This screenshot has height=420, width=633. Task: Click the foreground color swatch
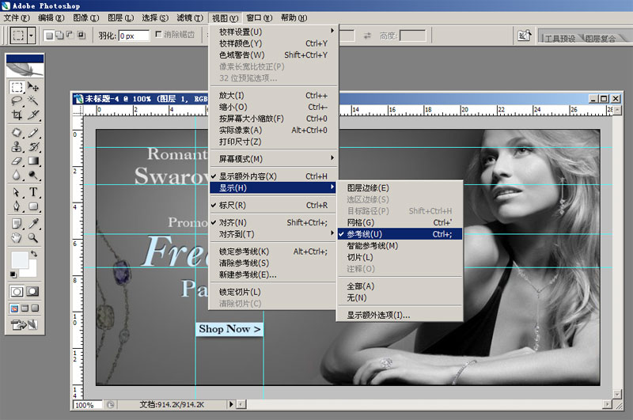tap(19, 259)
